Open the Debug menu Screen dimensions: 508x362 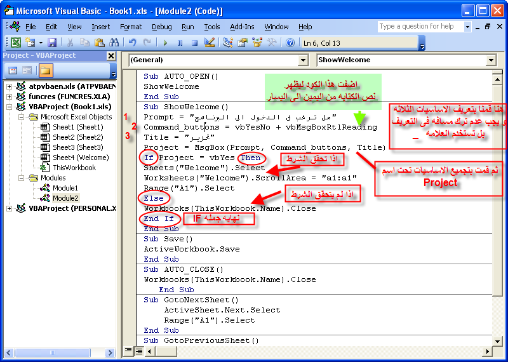162,27
